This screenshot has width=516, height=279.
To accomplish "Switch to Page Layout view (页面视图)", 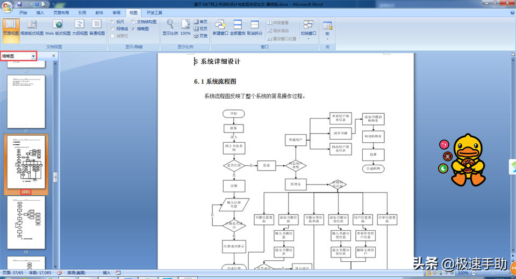I will click(x=11, y=27).
